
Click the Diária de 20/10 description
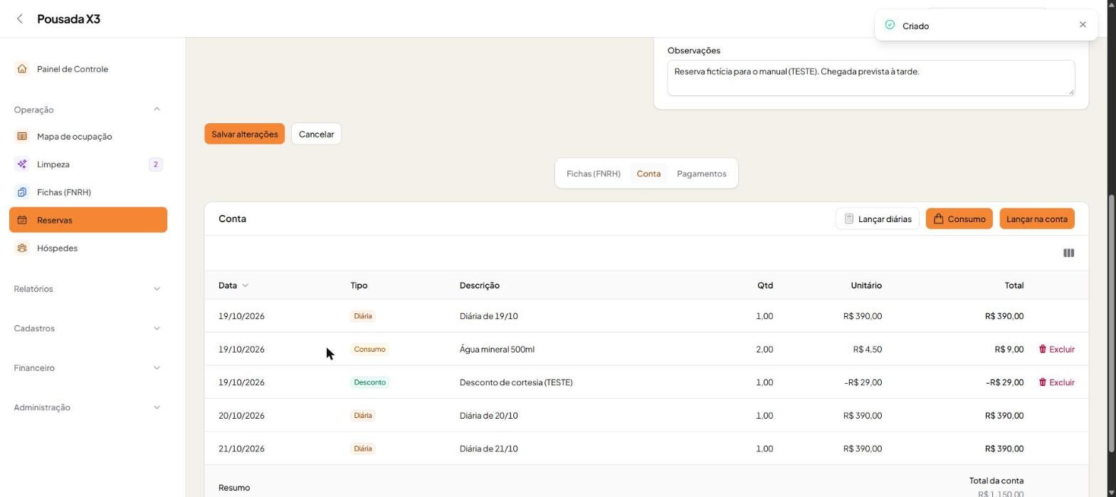tap(489, 416)
